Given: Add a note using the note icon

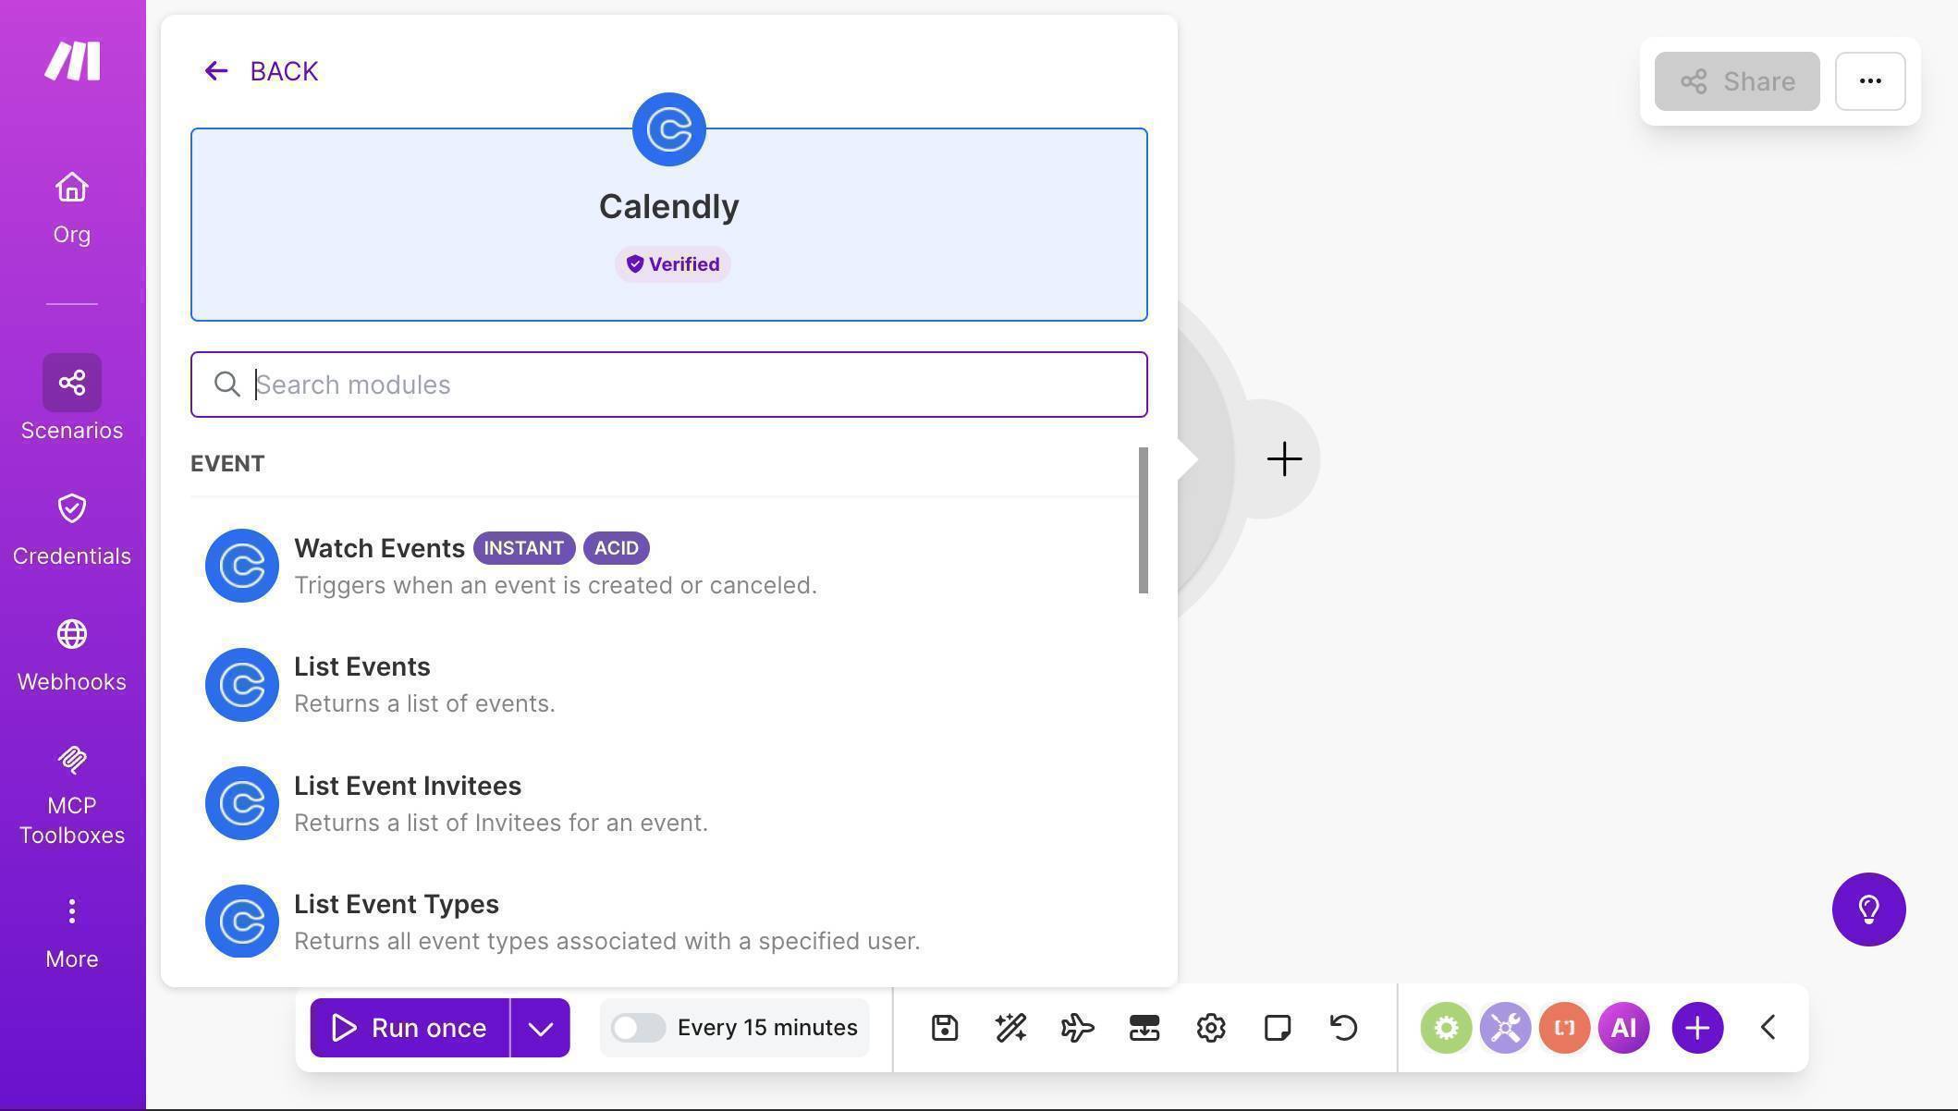Looking at the screenshot, I should click(x=1277, y=1027).
